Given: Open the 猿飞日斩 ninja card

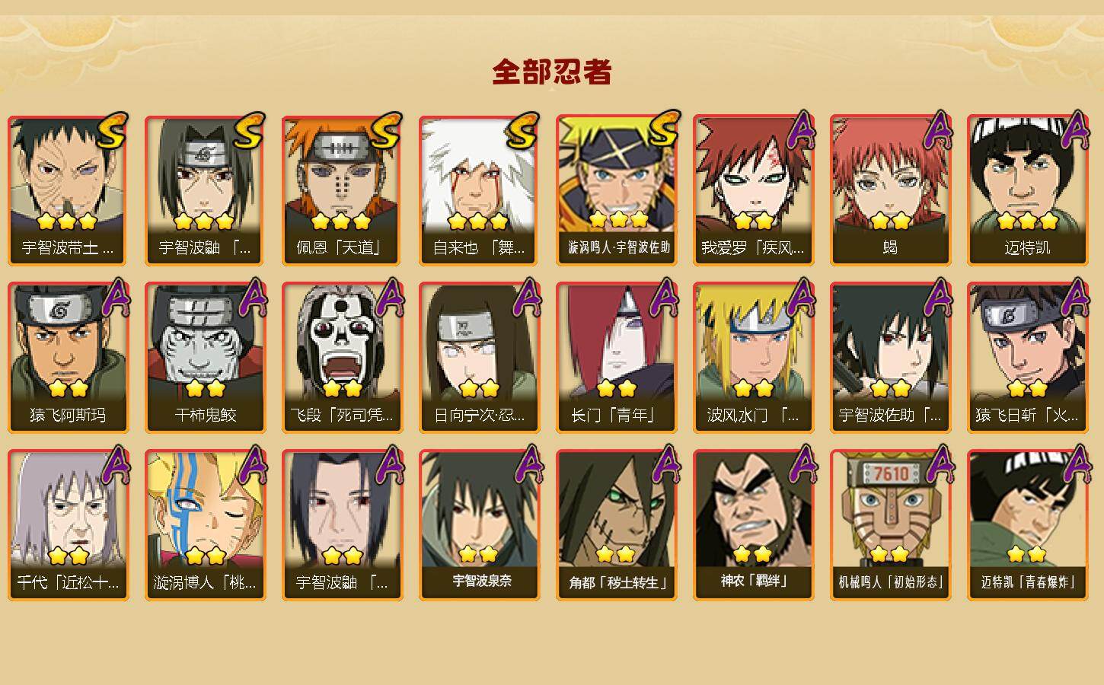Looking at the screenshot, I should coord(1028,358).
